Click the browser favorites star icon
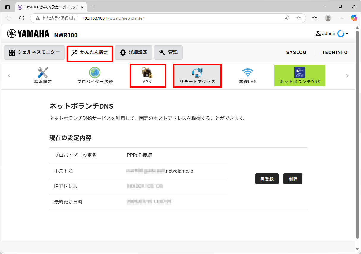Screen dimensions: 361x254 pos(299,18)
